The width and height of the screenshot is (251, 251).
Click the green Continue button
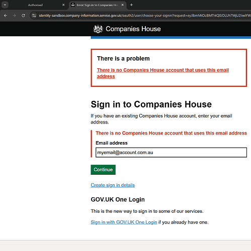(103, 170)
